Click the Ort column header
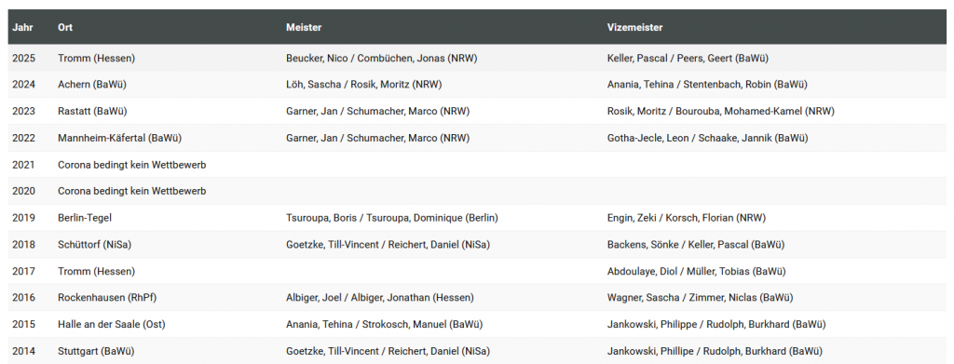 coord(65,27)
